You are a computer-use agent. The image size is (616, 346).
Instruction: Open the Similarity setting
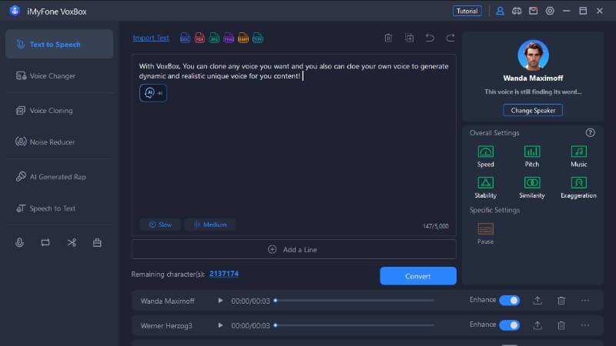coord(532,188)
